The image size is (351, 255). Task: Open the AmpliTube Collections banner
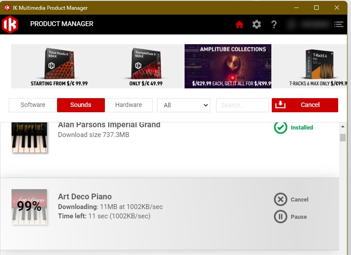[x=228, y=66]
